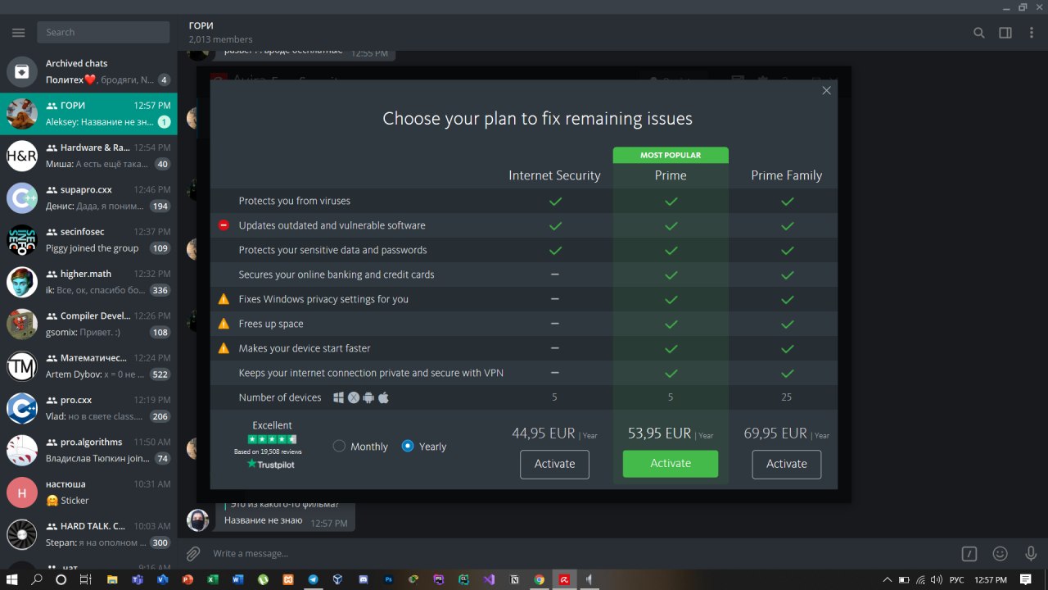This screenshot has width=1048, height=590.
Task: Open File Explorer from the taskbar
Action: coord(112,579)
